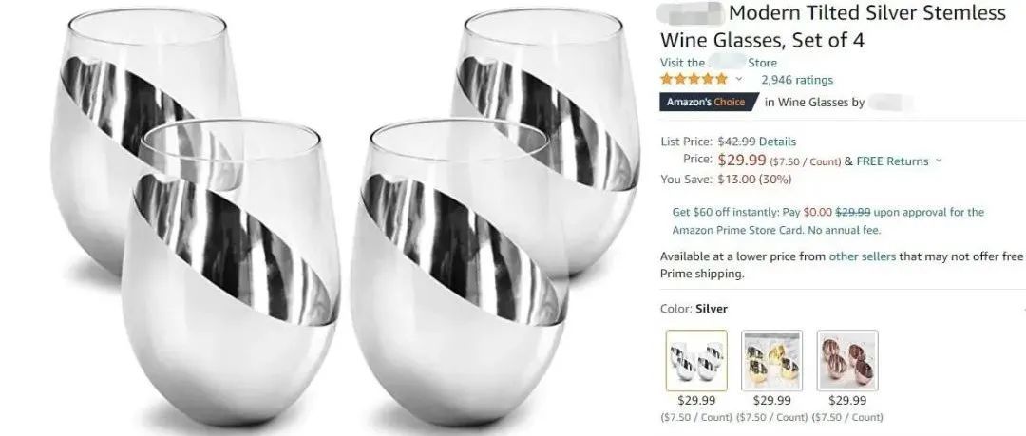This screenshot has width=1026, height=436.
Task: Select the Gold glasses color swatch
Action: [771, 360]
